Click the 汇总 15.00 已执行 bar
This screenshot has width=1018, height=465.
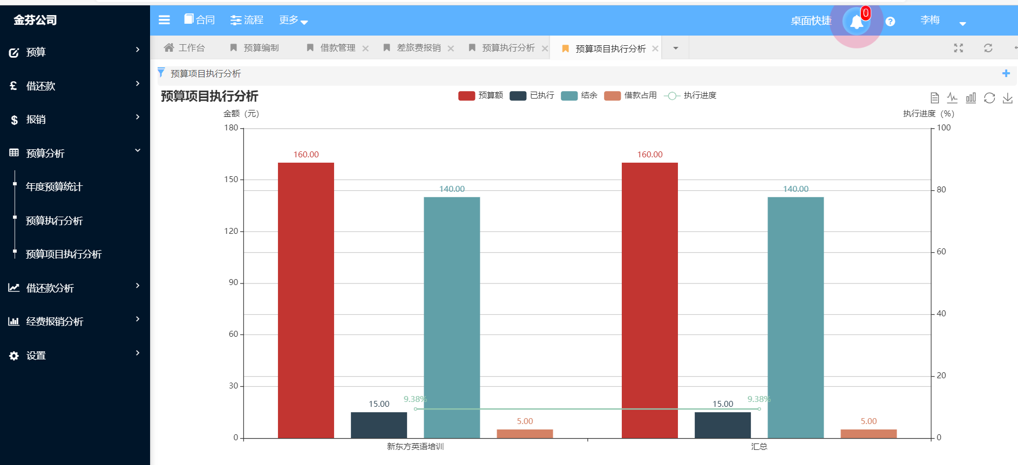coord(723,425)
